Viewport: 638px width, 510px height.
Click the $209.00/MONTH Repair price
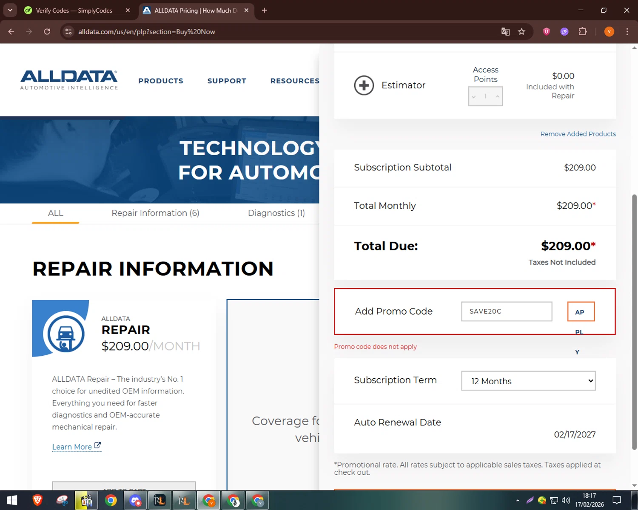151,346
